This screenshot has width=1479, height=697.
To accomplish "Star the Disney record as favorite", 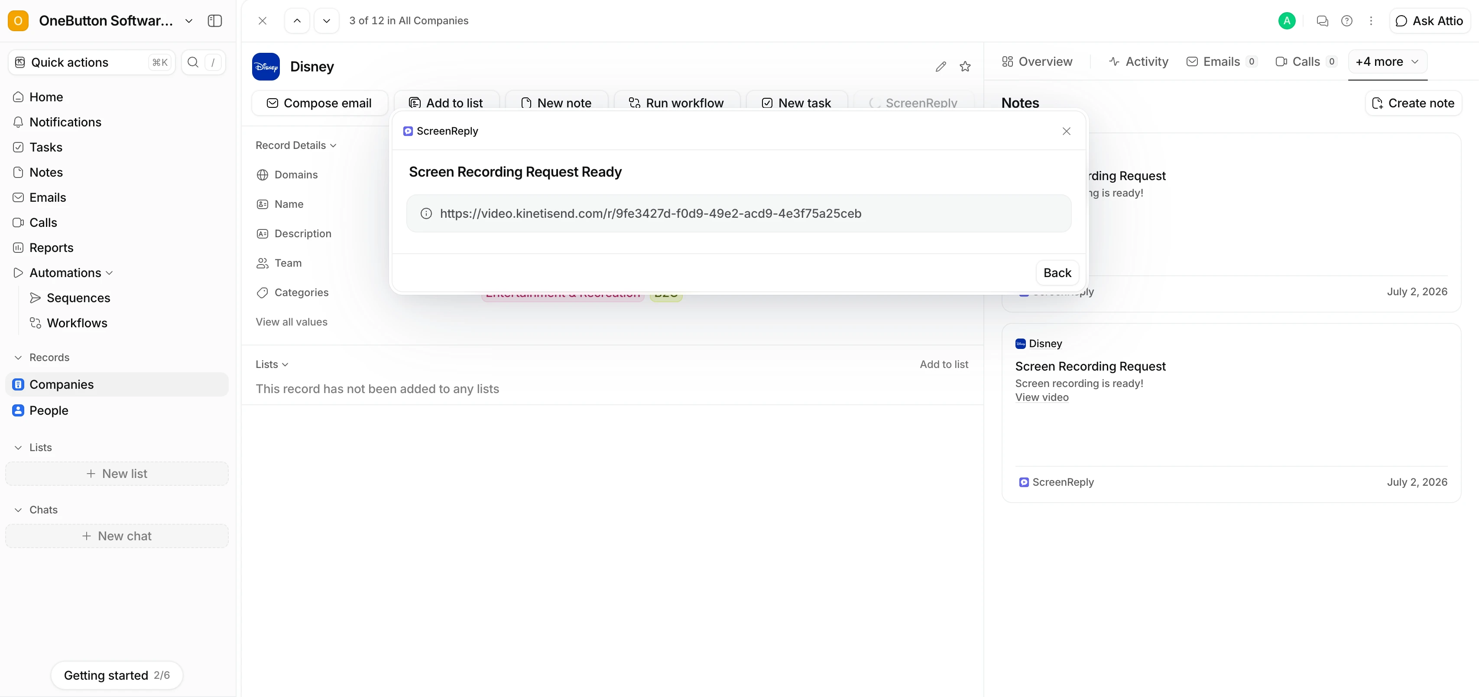I will [x=965, y=67].
